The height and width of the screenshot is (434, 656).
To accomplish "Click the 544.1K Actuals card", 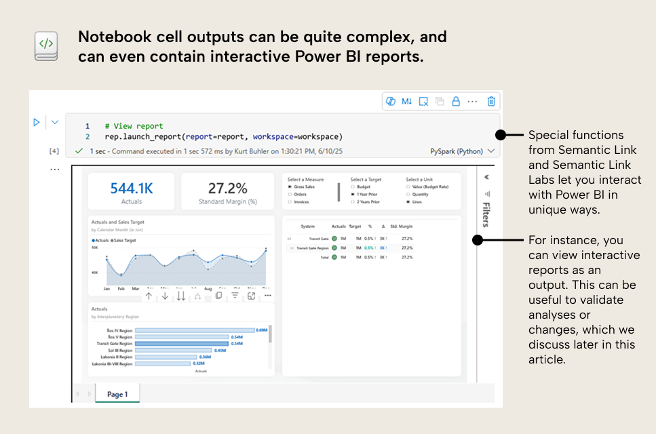I will pos(132,191).
